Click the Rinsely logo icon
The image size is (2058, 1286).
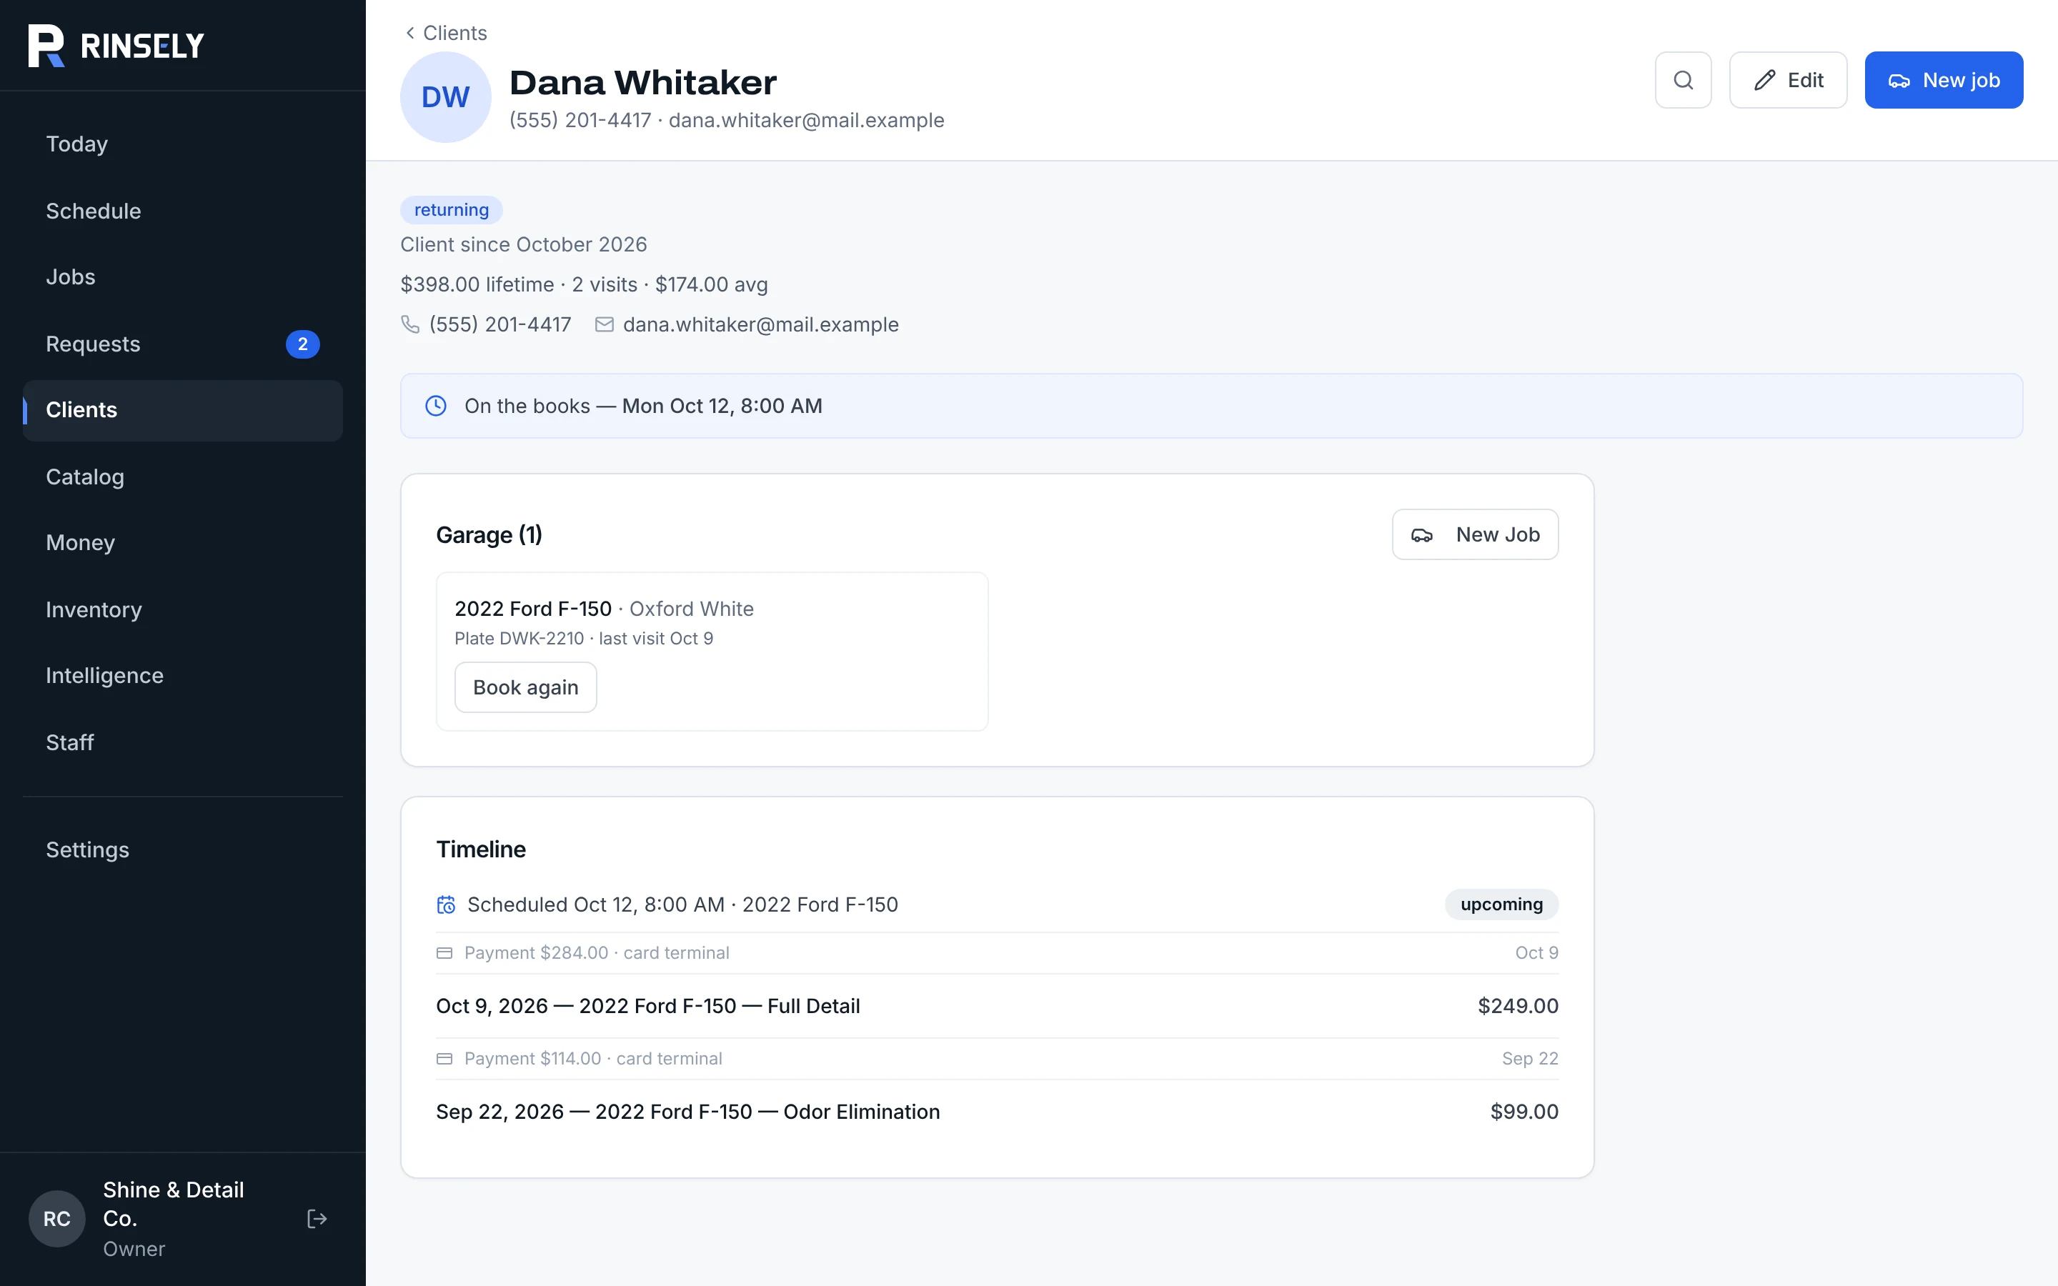click(46, 46)
